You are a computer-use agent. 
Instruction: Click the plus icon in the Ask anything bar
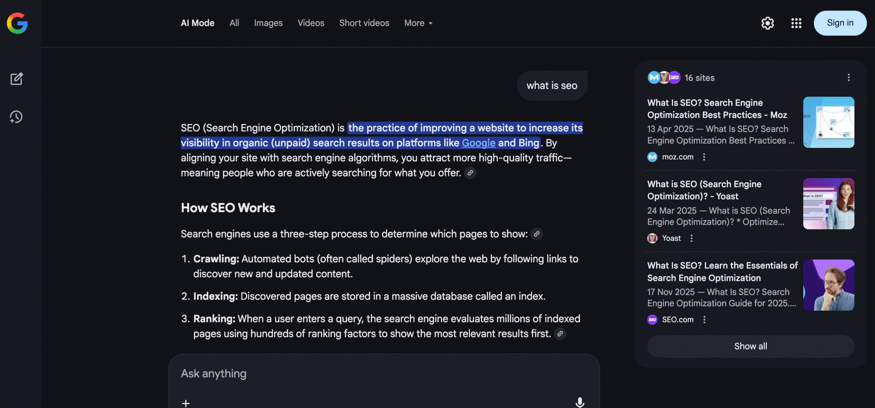pos(185,403)
